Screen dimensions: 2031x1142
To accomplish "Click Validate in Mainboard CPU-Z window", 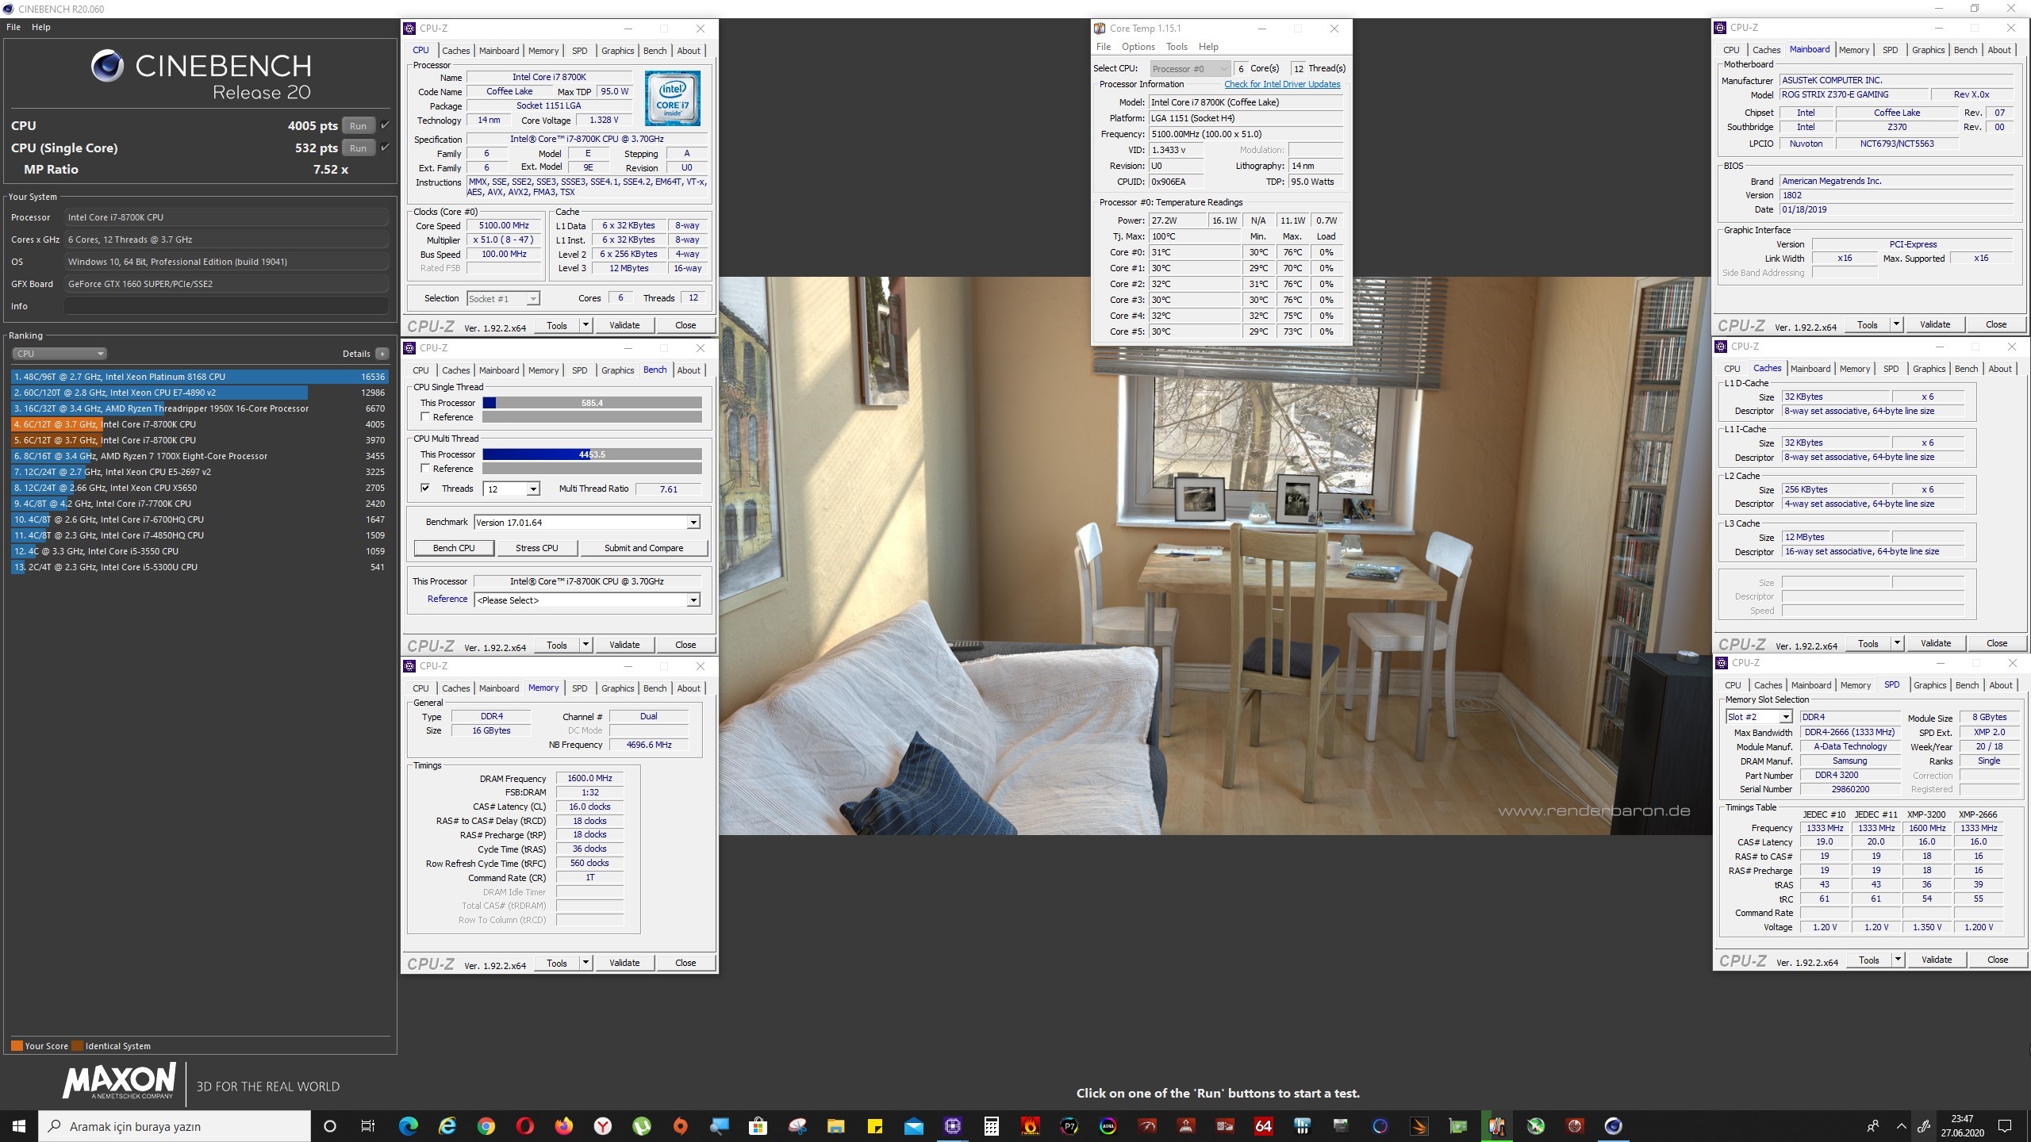I will [1934, 324].
